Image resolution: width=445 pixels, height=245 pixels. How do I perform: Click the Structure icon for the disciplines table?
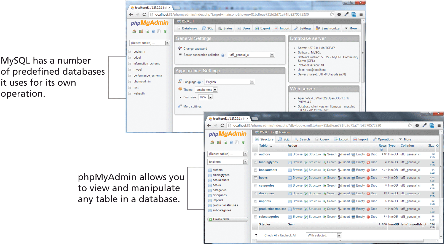click(x=306, y=194)
